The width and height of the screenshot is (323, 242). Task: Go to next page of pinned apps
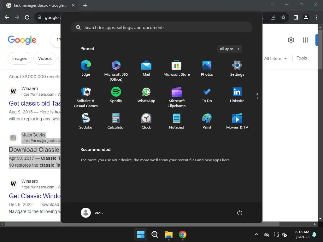click(257, 98)
